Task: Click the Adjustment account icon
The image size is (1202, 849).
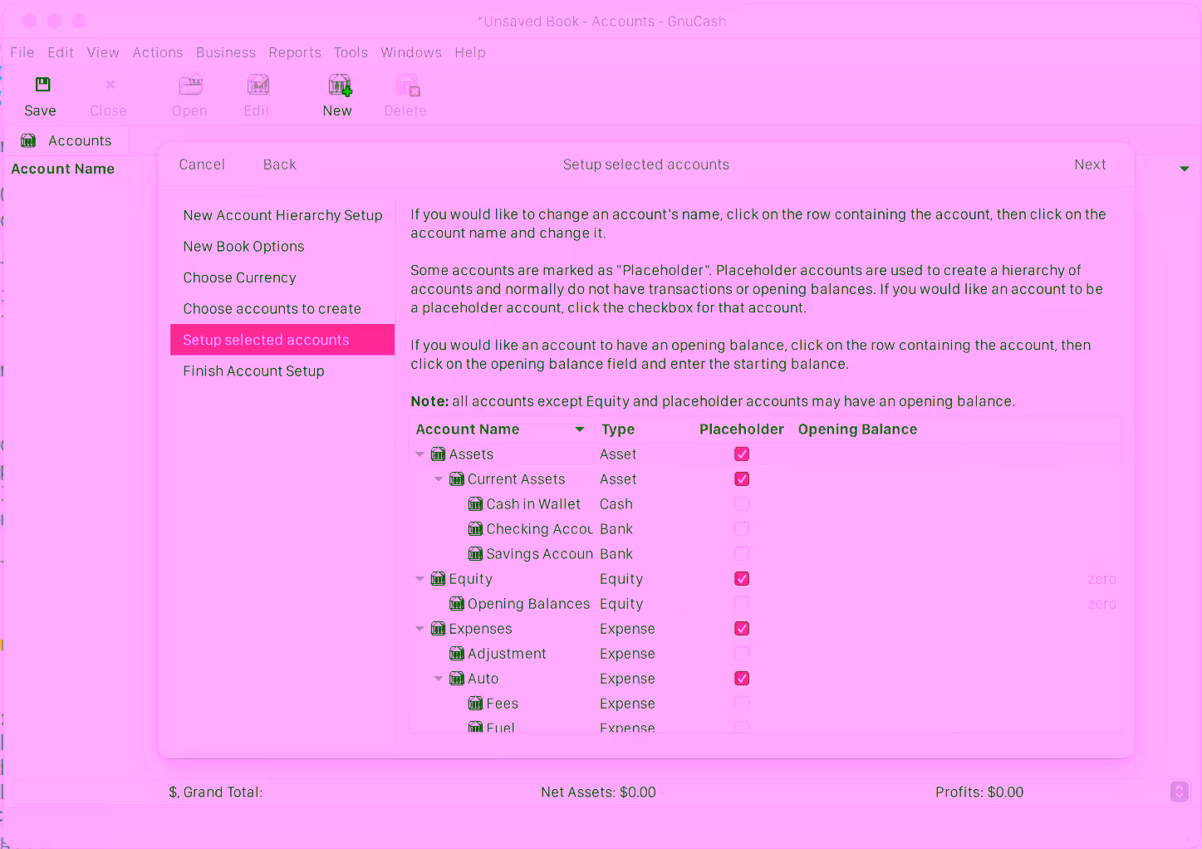Action: point(457,654)
